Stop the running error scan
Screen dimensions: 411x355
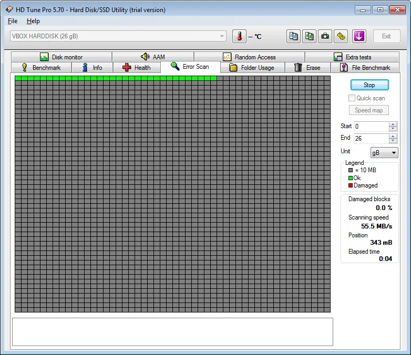[369, 85]
